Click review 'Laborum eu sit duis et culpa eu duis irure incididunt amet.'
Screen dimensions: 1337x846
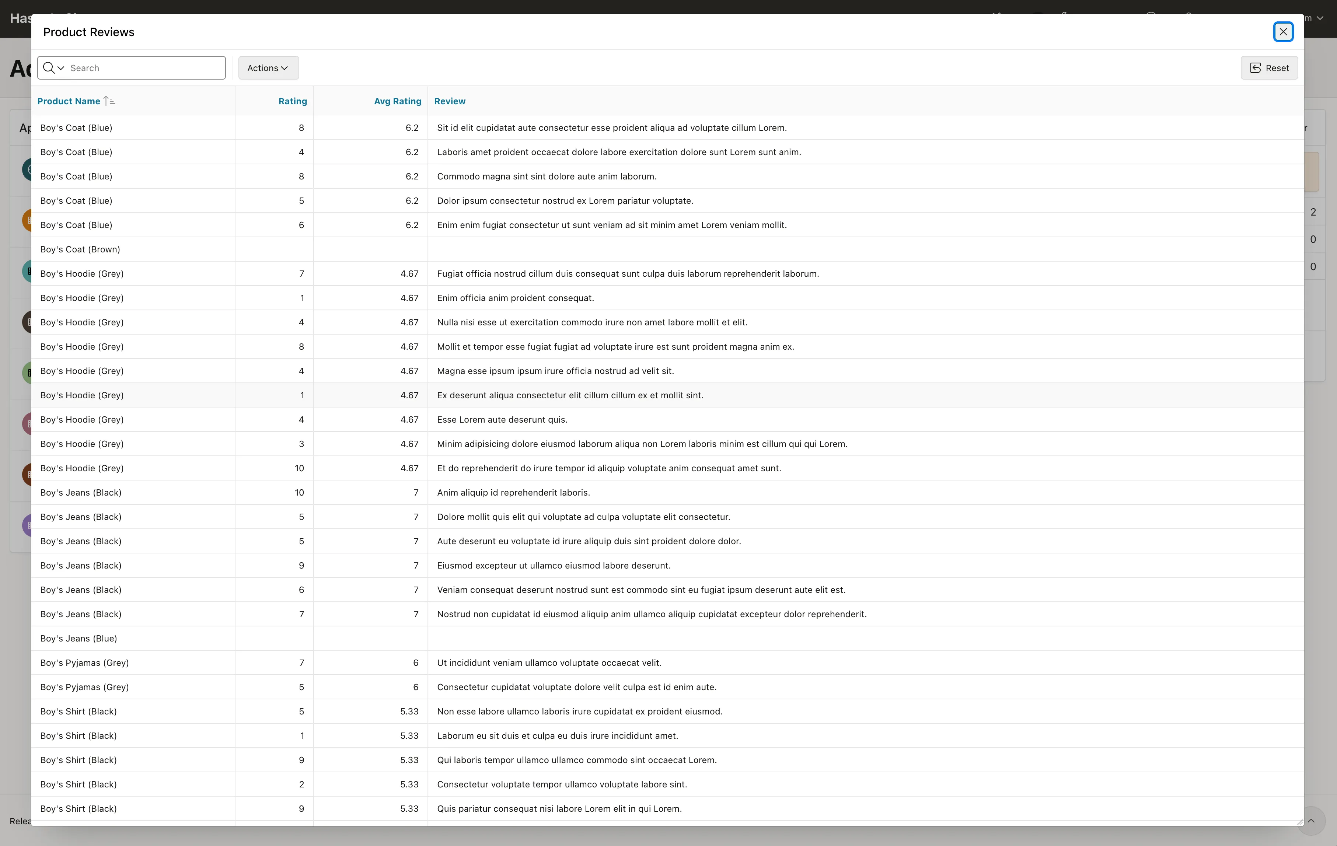pos(558,736)
